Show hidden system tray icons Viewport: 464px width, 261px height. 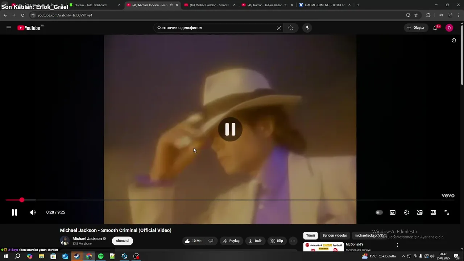click(403, 256)
